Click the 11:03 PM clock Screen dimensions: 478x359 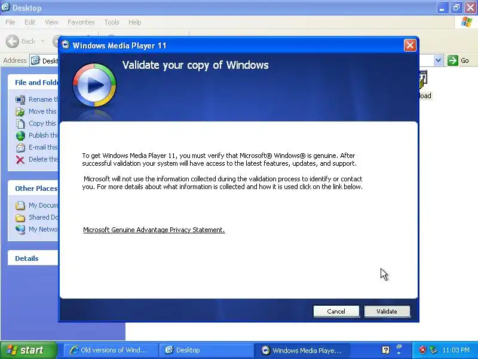pyautogui.click(x=456, y=350)
